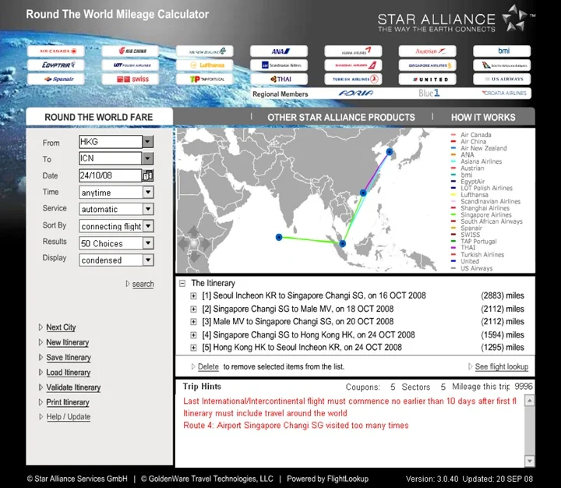
Task: Click the Air Canada airline logo
Action: point(56,51)
